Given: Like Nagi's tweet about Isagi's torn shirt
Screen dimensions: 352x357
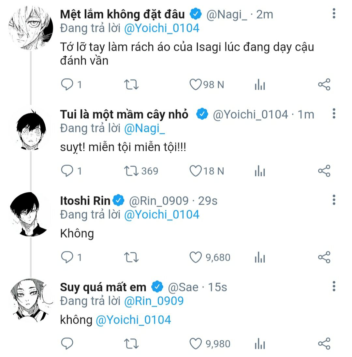Looking at the screenshot, I should [x=196, y=85].
